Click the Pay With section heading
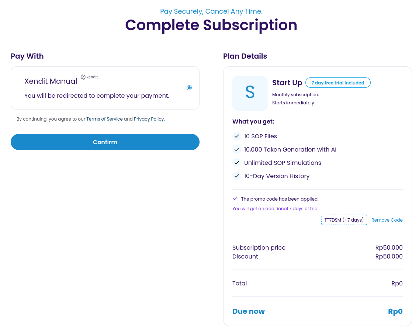Screen dimensions: 419x333 click(27, 56)
